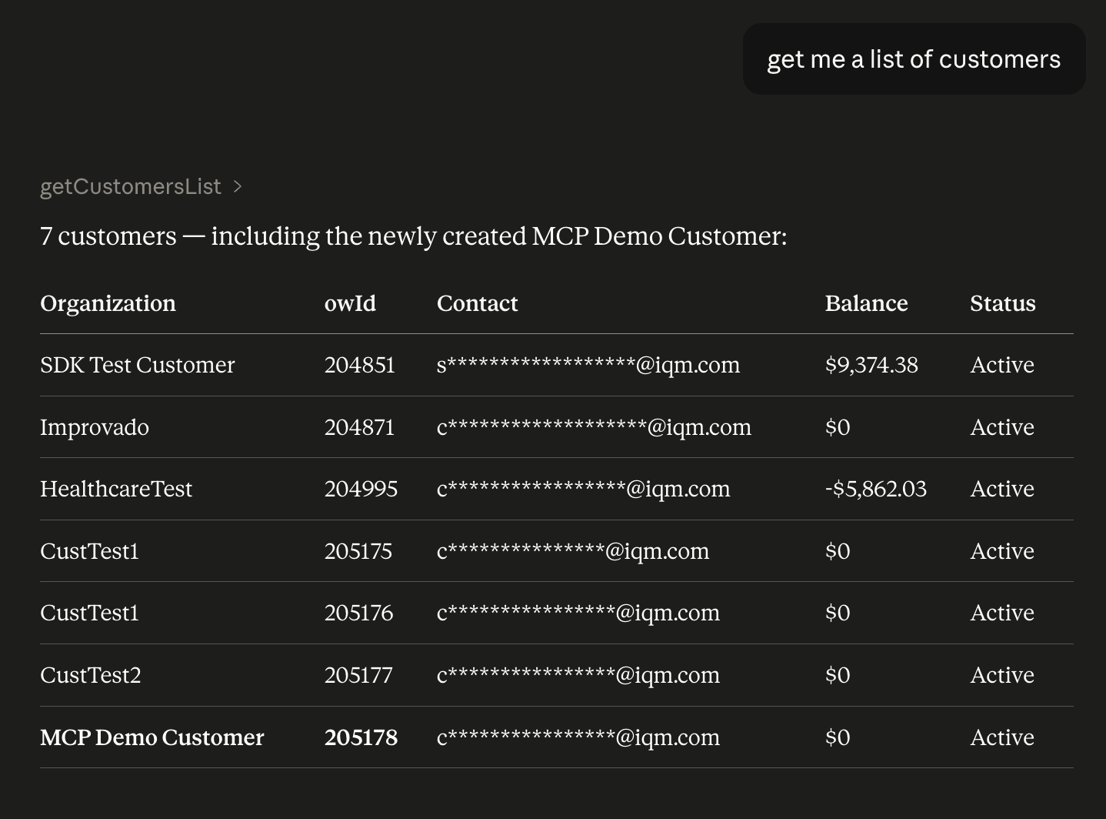This screenshot has width=1106, height=819.
Task: Click the -$5,862.03 balance value
Action: pos(876,489)
